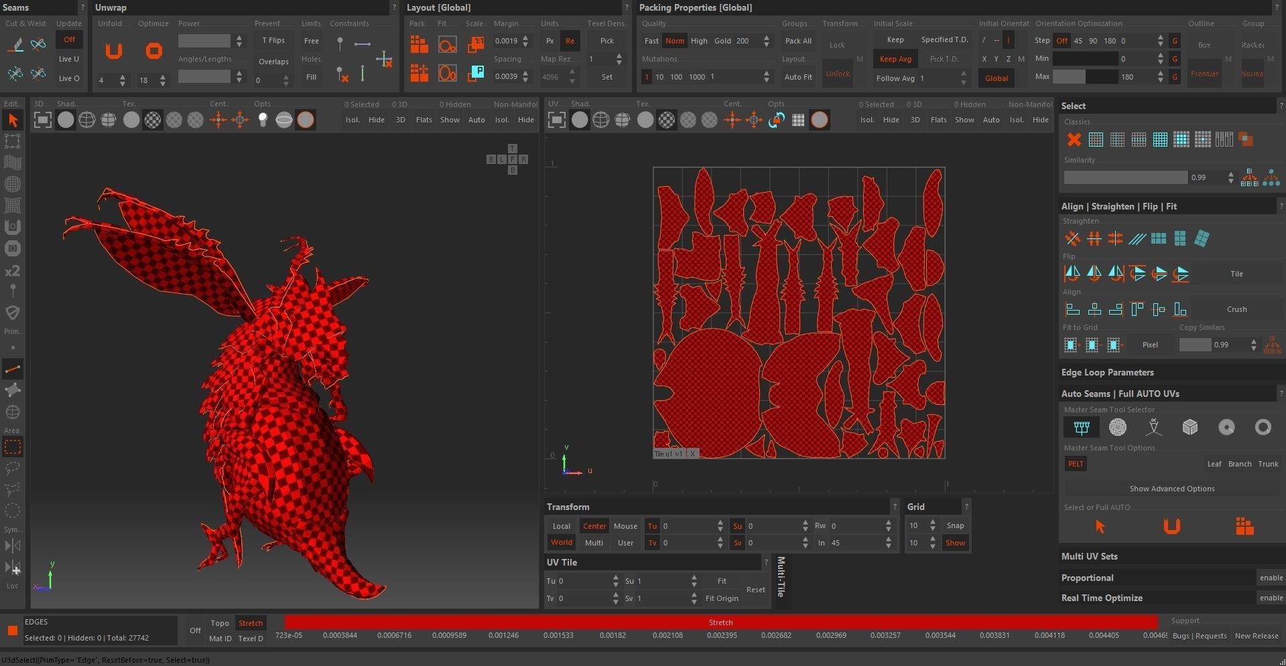
Task: Enable Real Time Optimize
Action: click(1271, 598)
